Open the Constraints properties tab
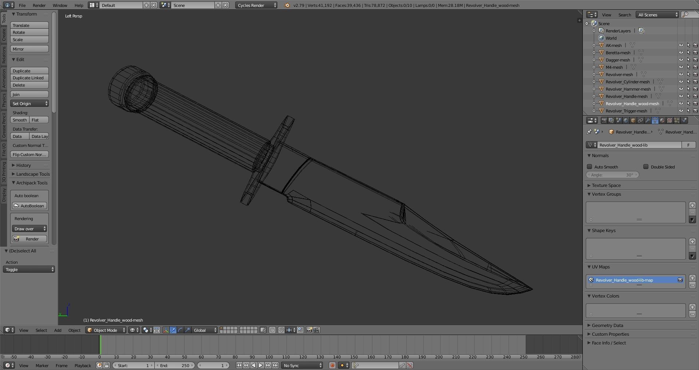This screenshot has height=370, width=699. click(x=640, y=120)
